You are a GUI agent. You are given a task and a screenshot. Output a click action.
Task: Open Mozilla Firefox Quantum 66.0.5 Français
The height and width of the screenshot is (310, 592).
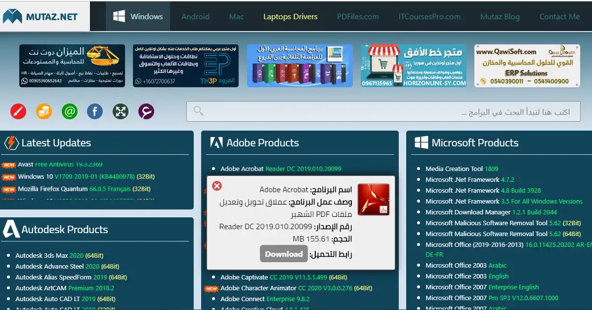coord(84,189)
